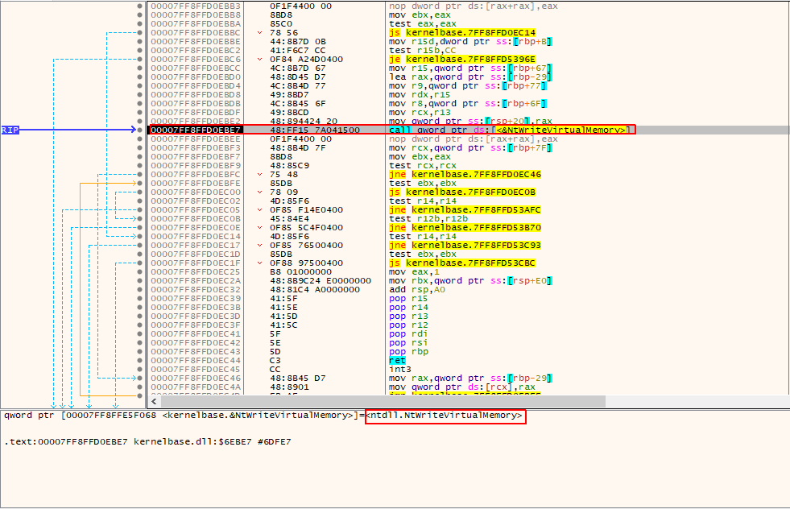This screenshot has height=509, width=790.
Task: Click jump chevron beside bytes 78 09
Action: point(259,192)
